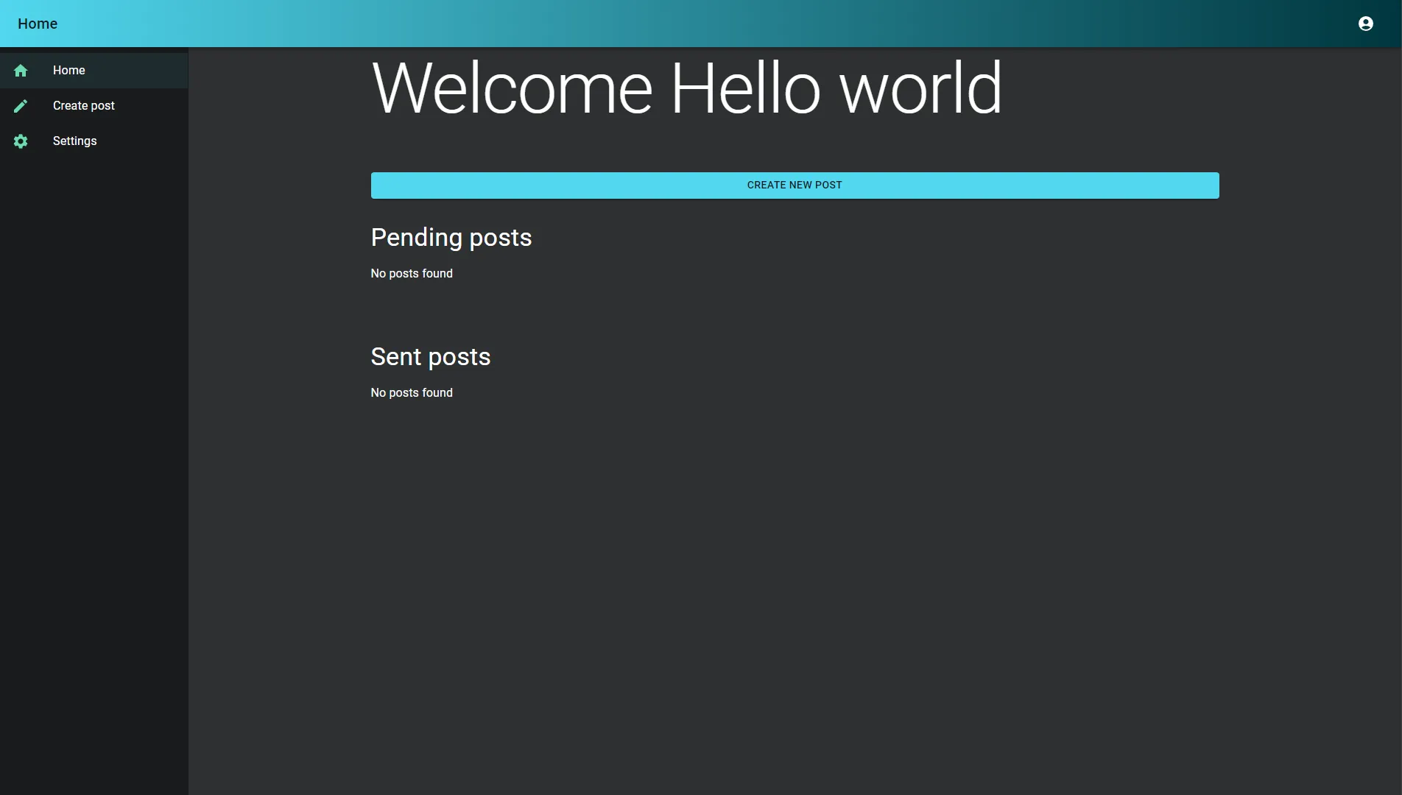1402x795 pixels.
Task: Open the user account profile icon
Action: (x=1365, y=24)
